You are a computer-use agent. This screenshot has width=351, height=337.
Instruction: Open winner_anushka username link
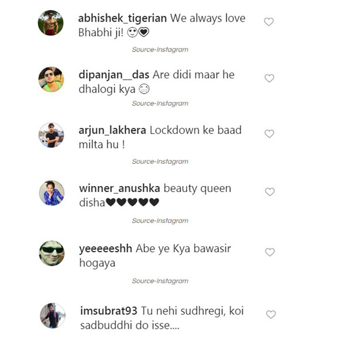pyautogui.click(x=119, y=188)
